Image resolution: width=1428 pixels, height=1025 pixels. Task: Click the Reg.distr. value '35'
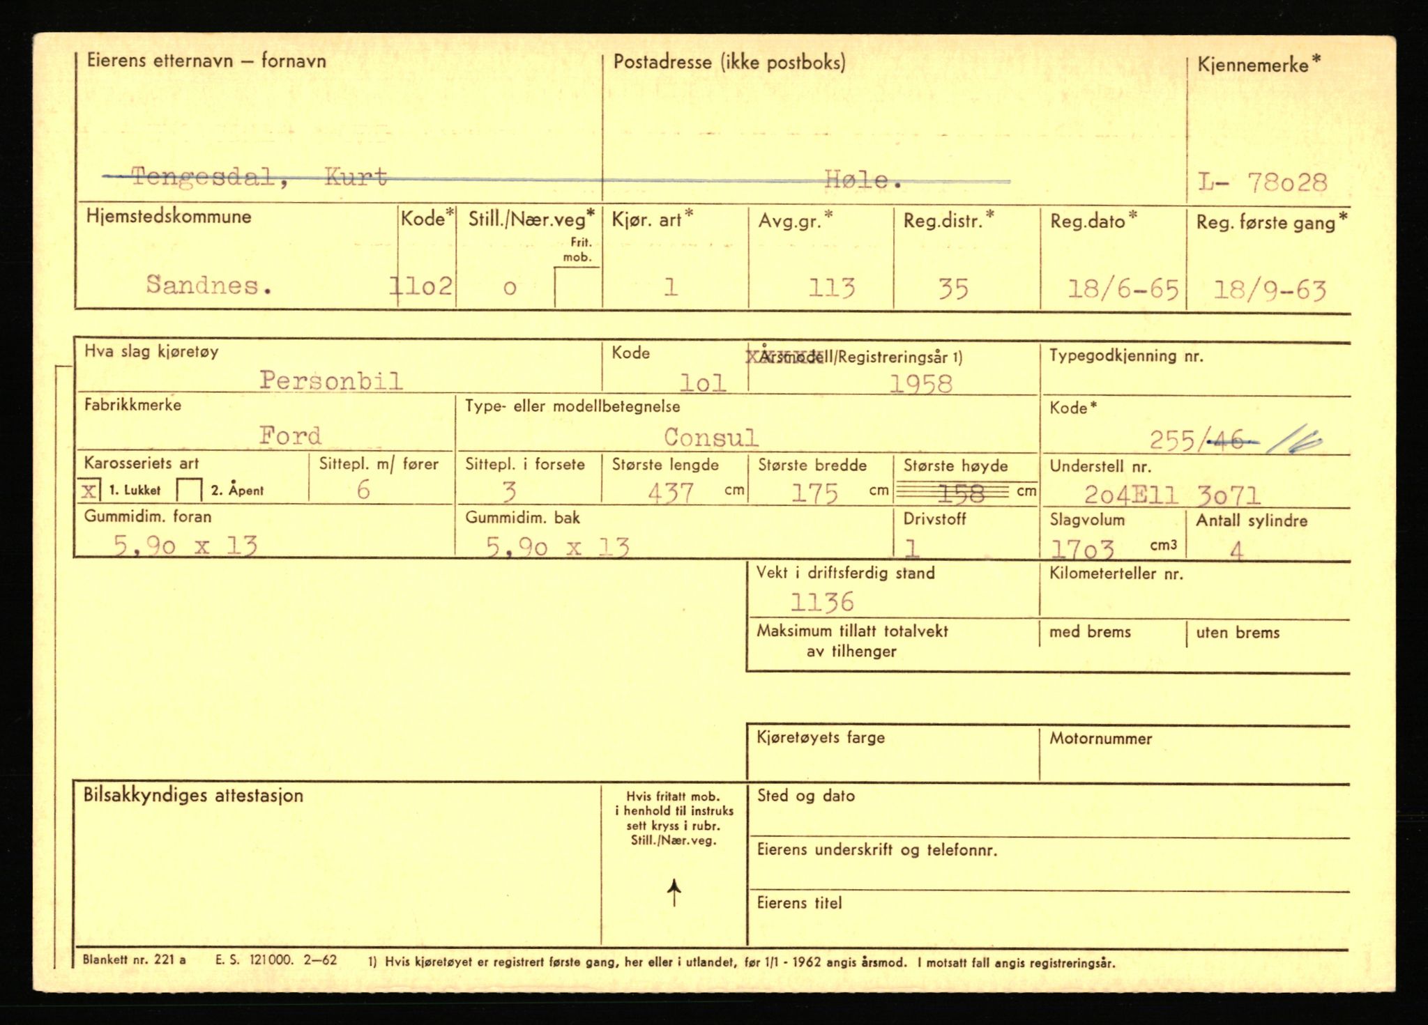953,288
